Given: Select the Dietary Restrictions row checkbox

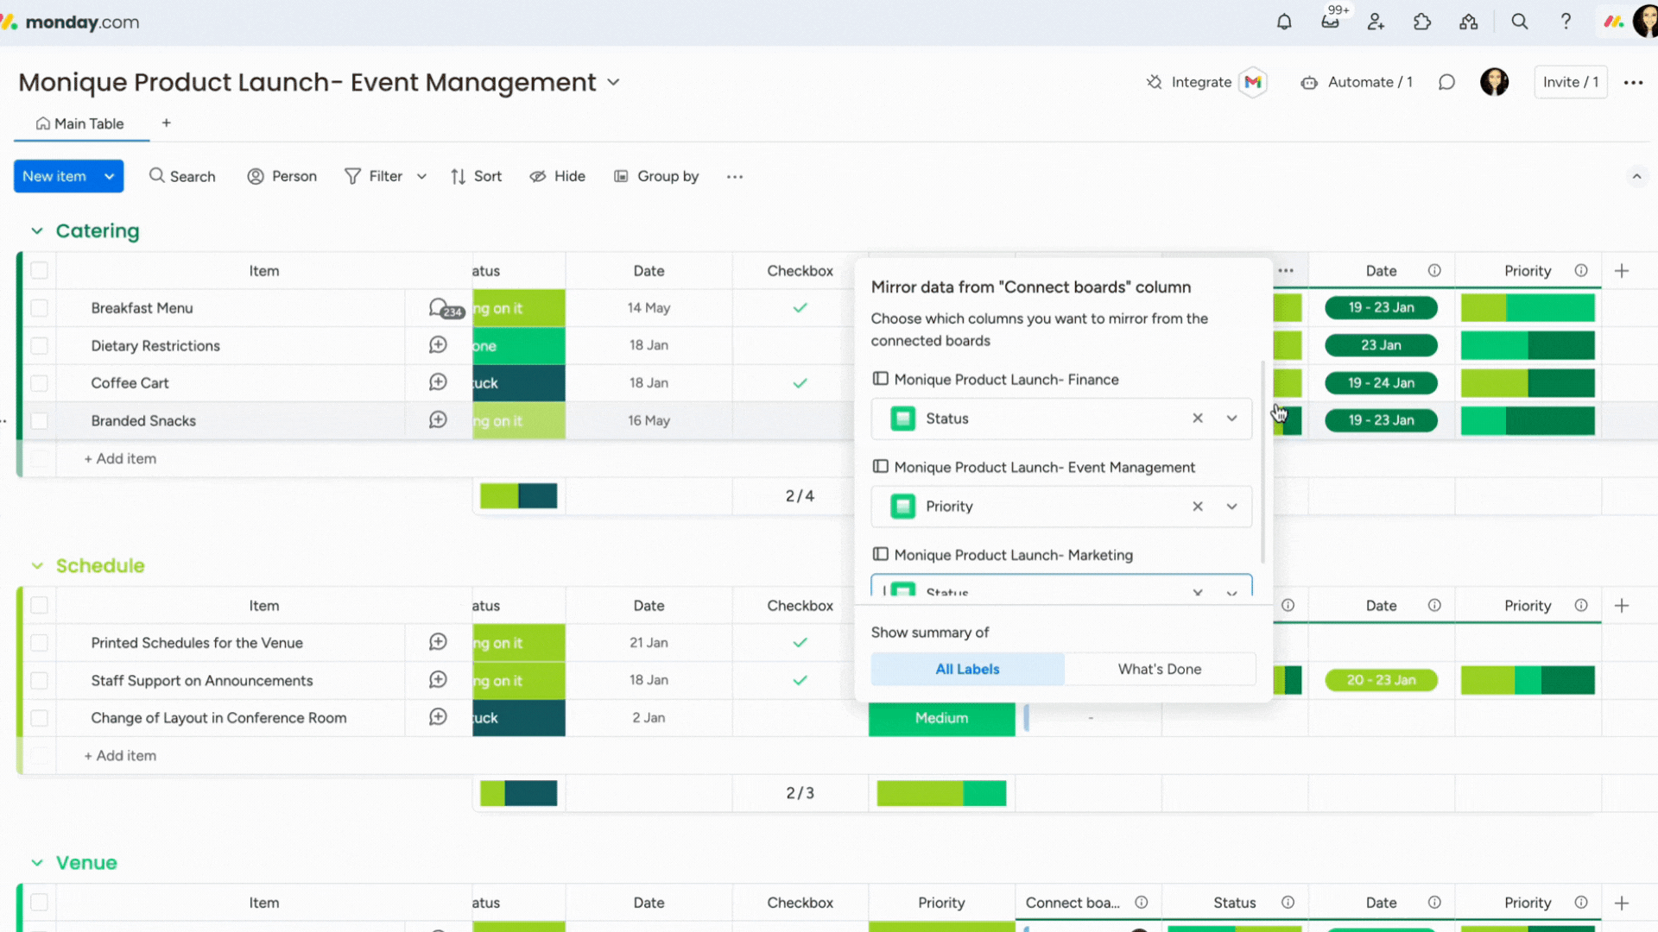Looking at the screenshot, I should click(x=39, y=346).
